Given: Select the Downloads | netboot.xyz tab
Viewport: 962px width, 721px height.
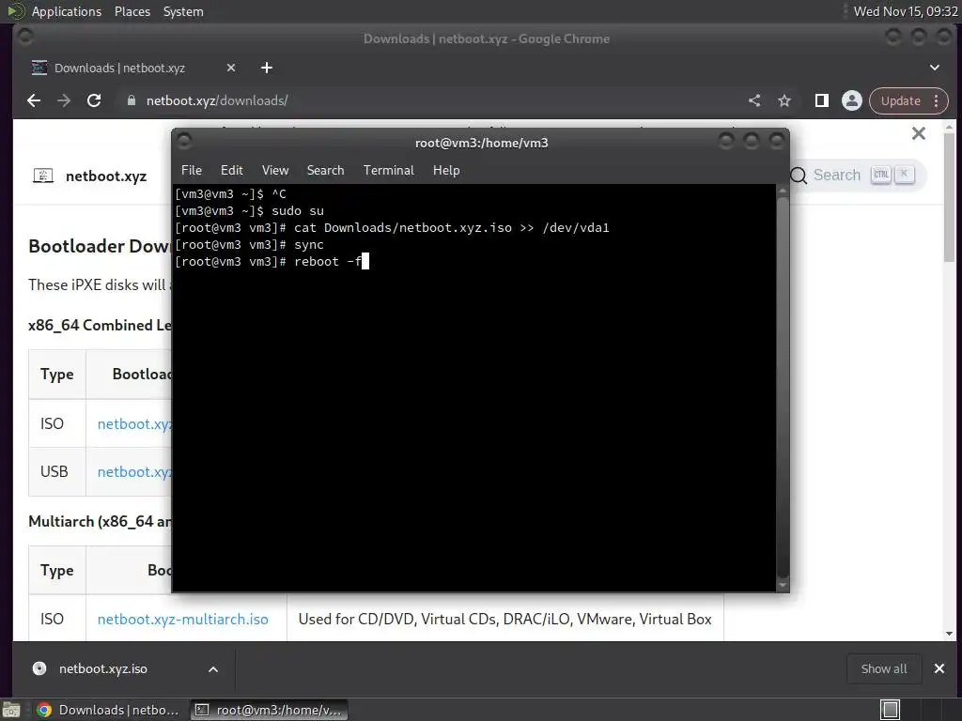Looking at the screenshot, I should pyautogui.click(x=119, y=68).
